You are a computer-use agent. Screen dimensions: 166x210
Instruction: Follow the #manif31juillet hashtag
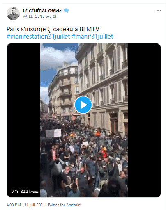coord(92,37)
